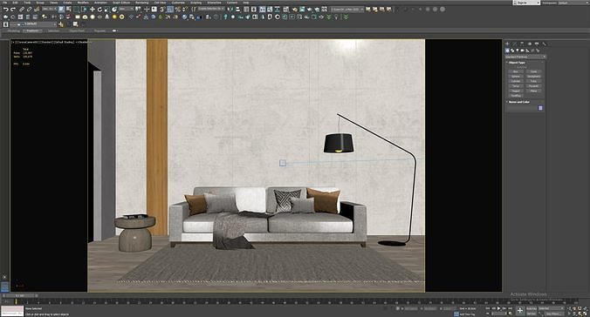Open the Select by Name dialog
This screenshot has width=590, height=317.
(68, 9)
